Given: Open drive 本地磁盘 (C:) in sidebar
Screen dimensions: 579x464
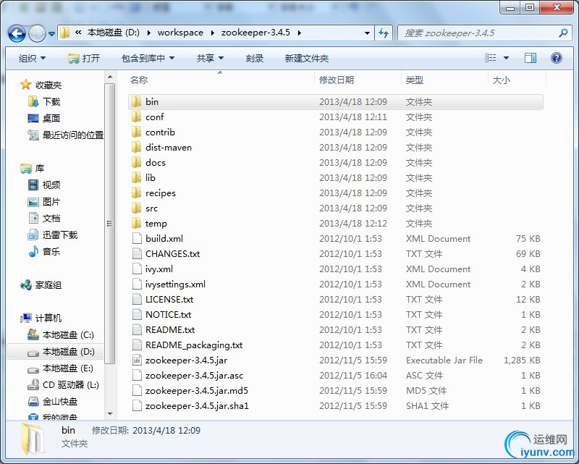Looking at the screenshot, I should point(61,334).
